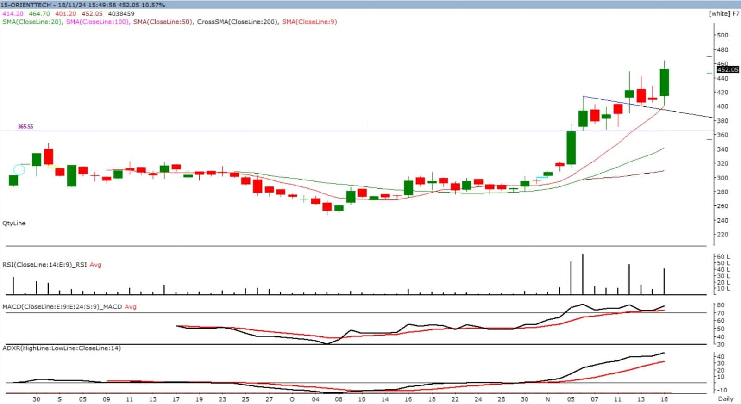Viewport: 741px width, 404px height.
Task: Click the tallest volume bar in November
Action: pos(583,274)
